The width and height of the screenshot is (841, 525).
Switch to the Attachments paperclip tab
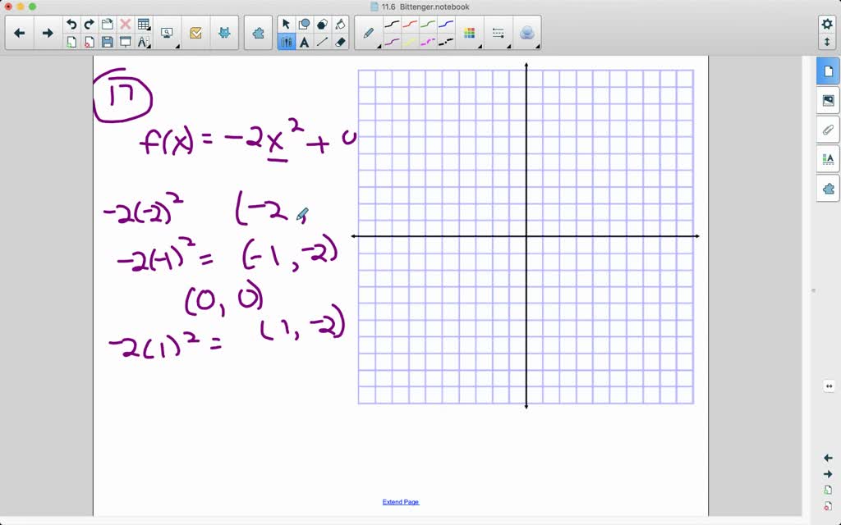[828, 130]
